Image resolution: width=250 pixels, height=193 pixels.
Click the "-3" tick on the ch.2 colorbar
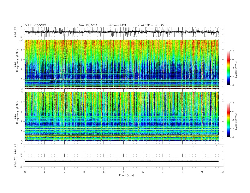point(233,103)
